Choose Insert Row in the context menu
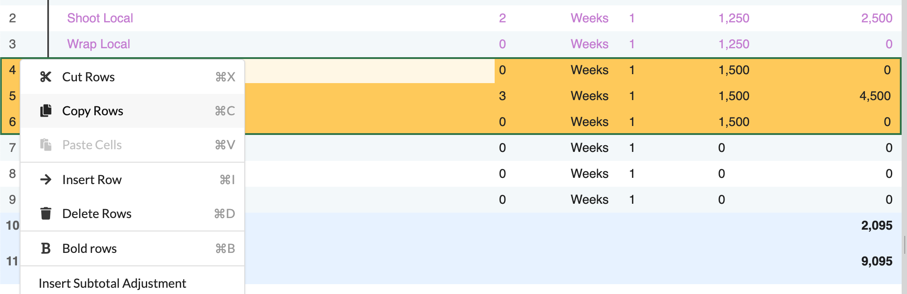 tap(92, 180)
